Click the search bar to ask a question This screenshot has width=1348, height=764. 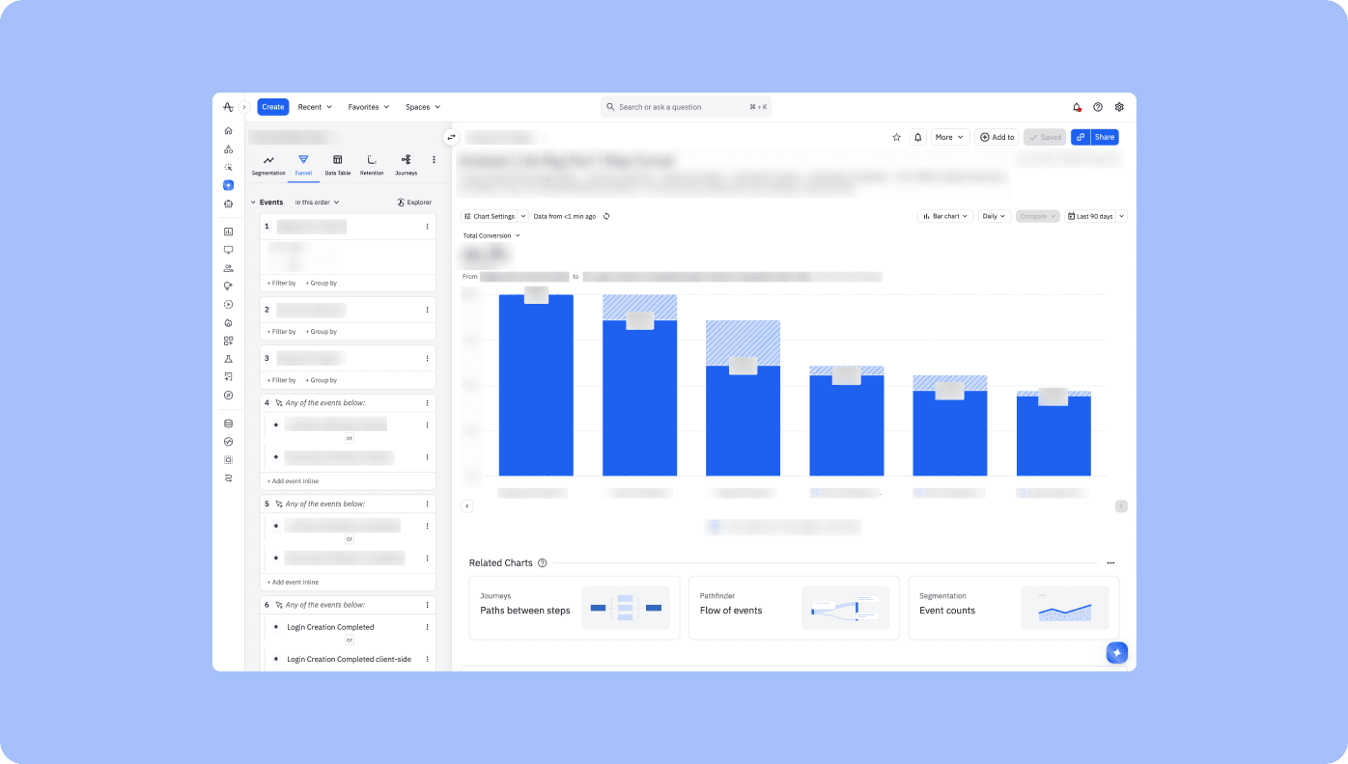click(x=676, y=106)
